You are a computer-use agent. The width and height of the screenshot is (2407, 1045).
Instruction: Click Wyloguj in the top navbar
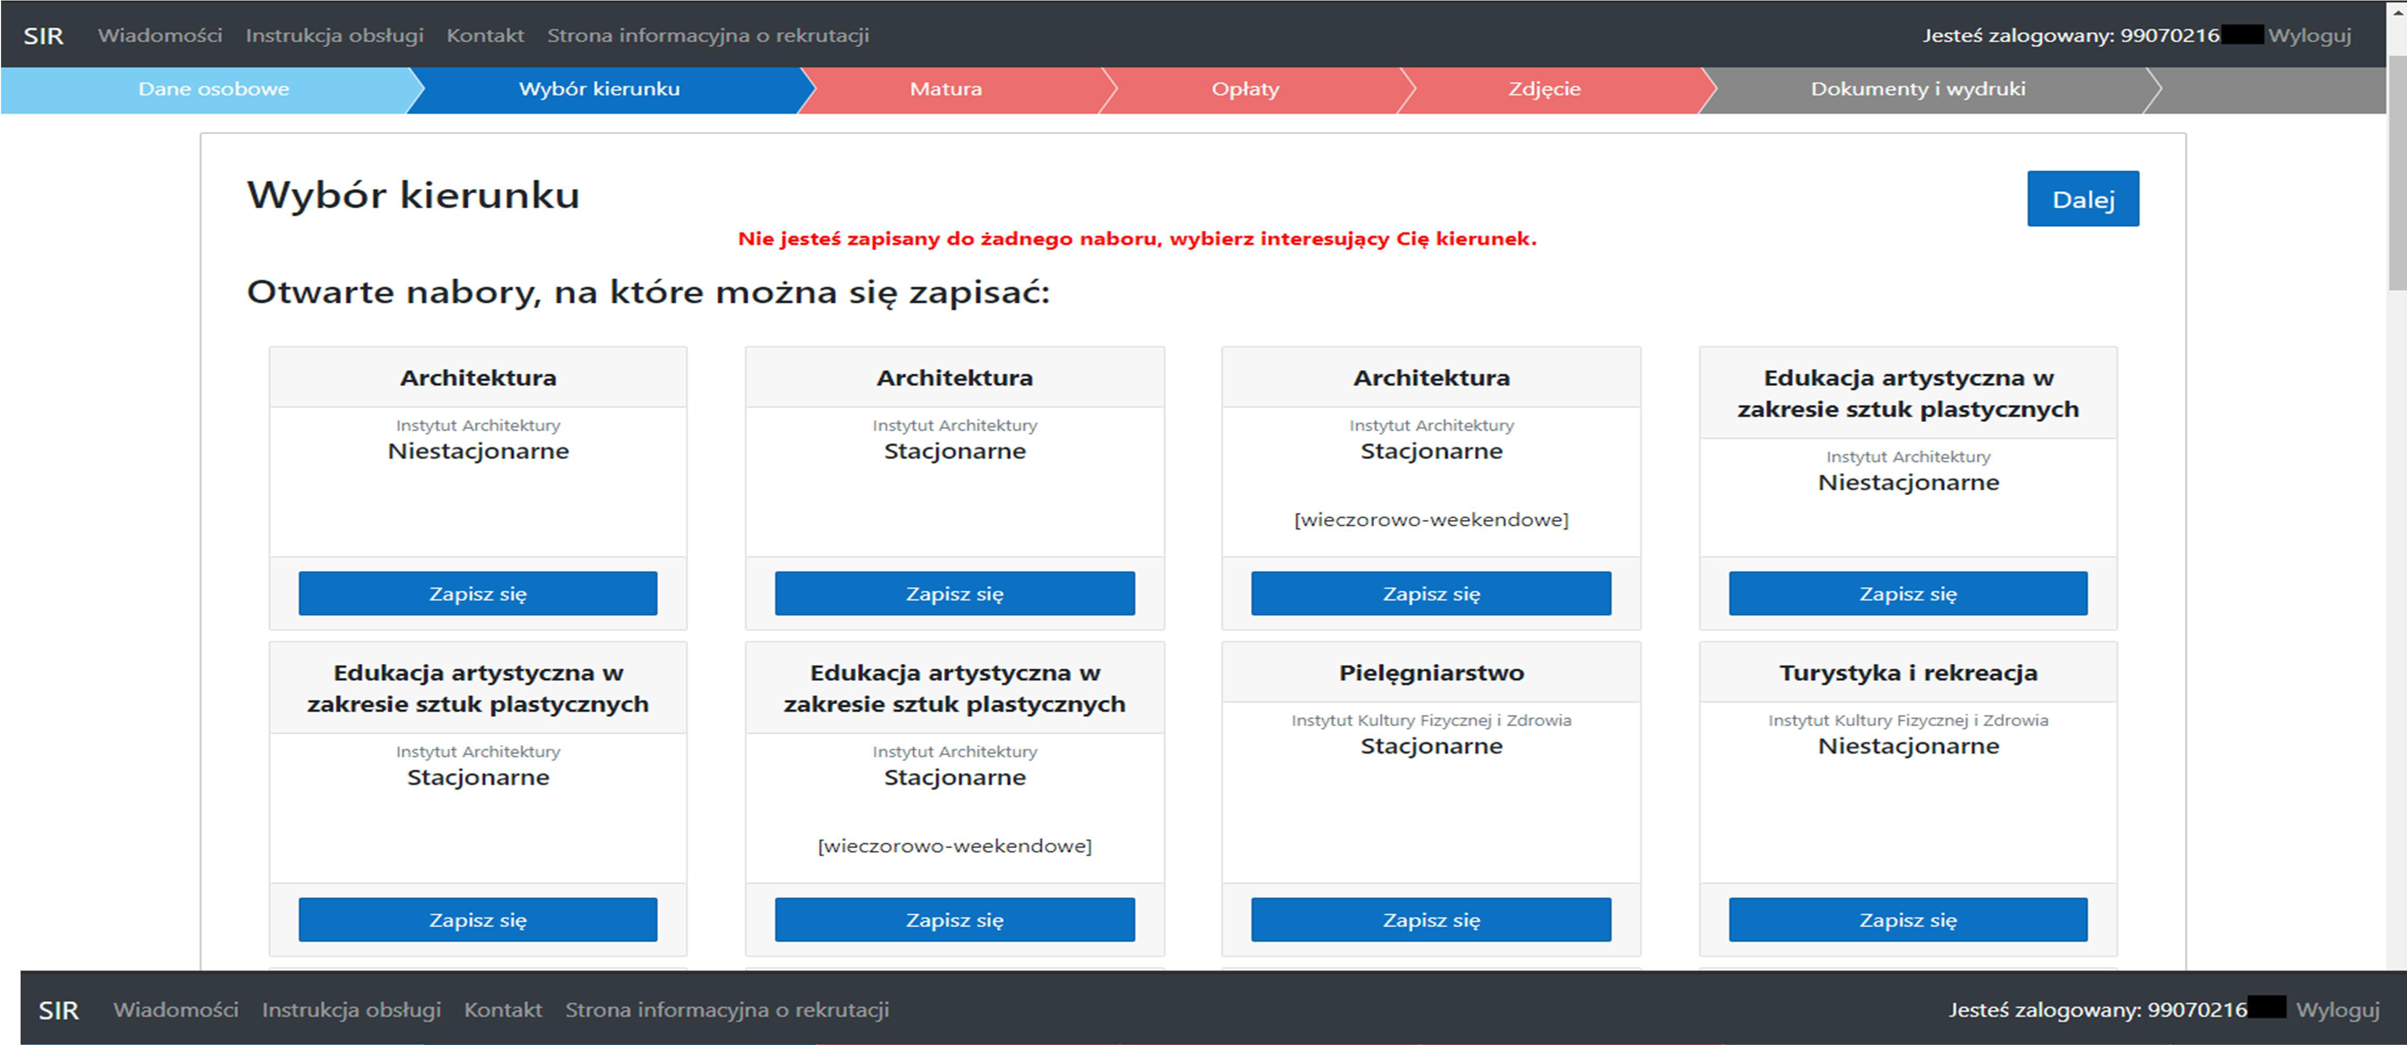(2309, 35)
